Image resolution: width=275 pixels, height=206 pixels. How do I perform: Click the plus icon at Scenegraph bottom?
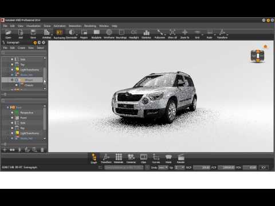tap(5, 150)
